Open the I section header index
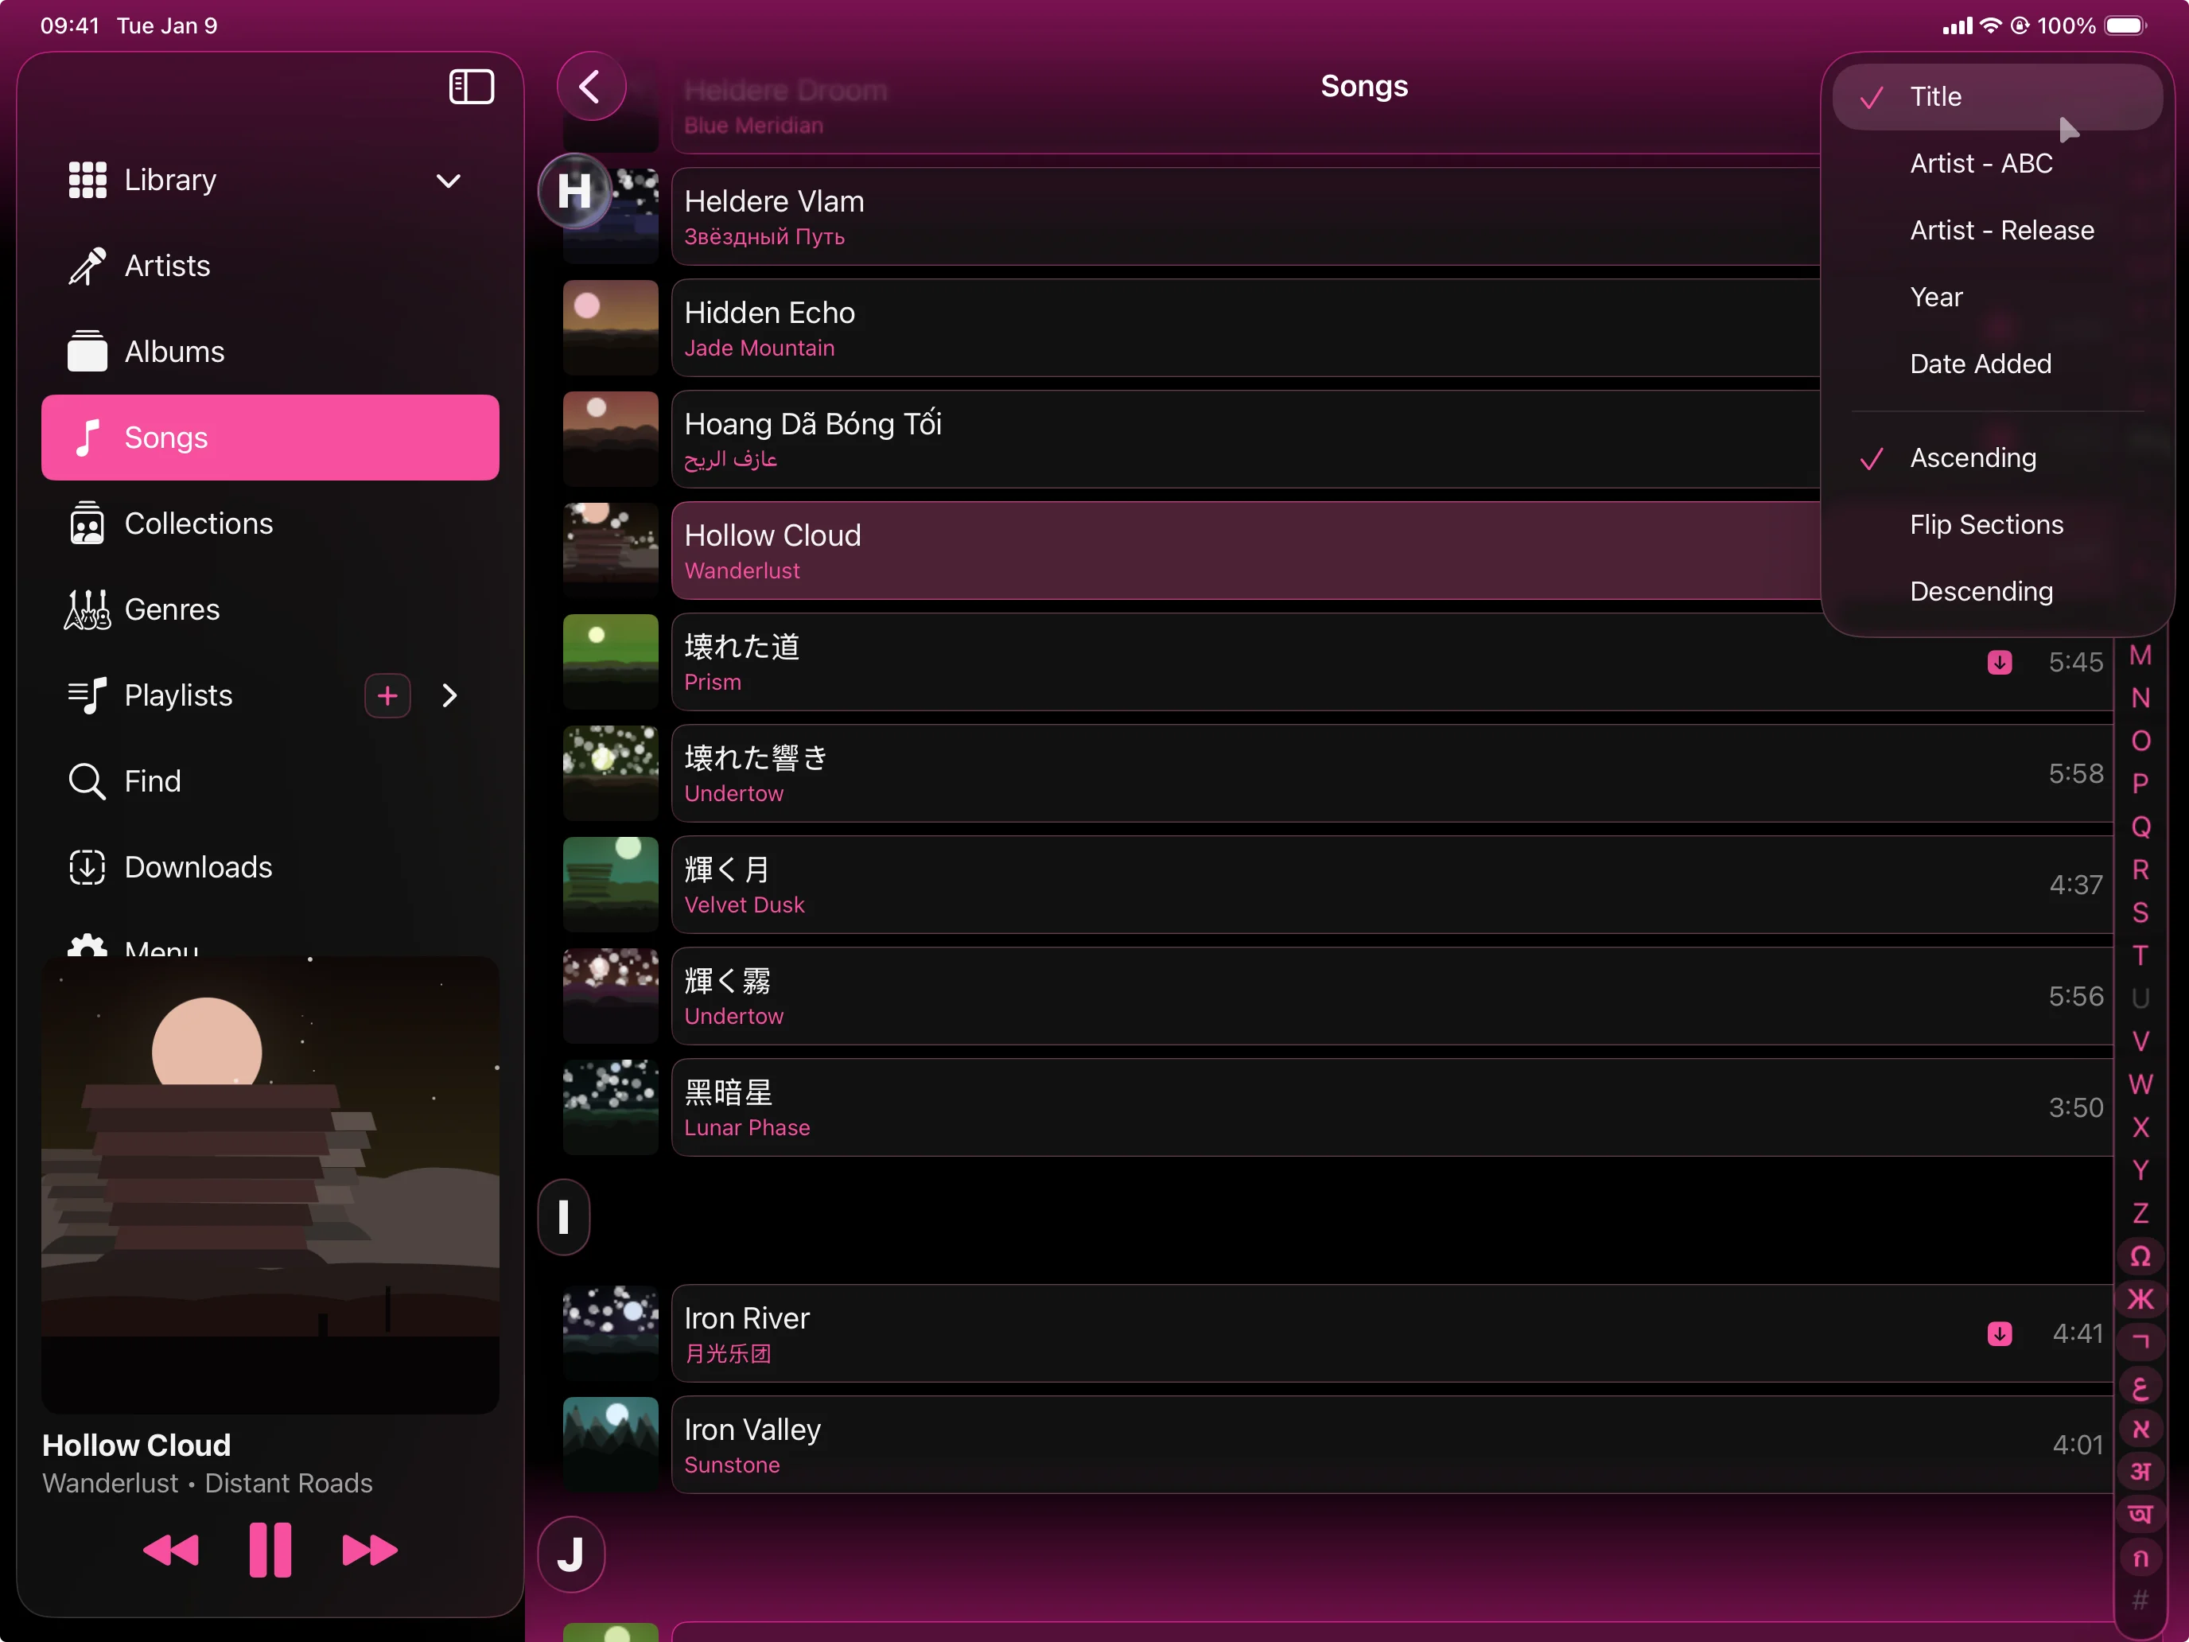 pyautogui.click(x=564, y=1216)
